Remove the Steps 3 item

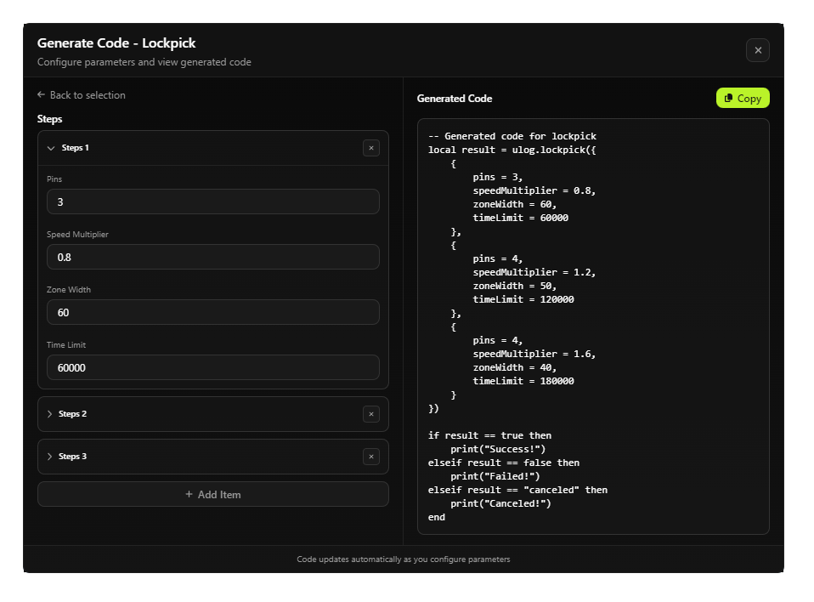click(x=370, y=457)
